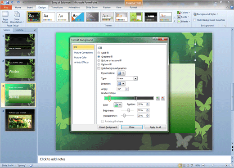Click the Angle input field
234x168 pixels.
point(121,89)
